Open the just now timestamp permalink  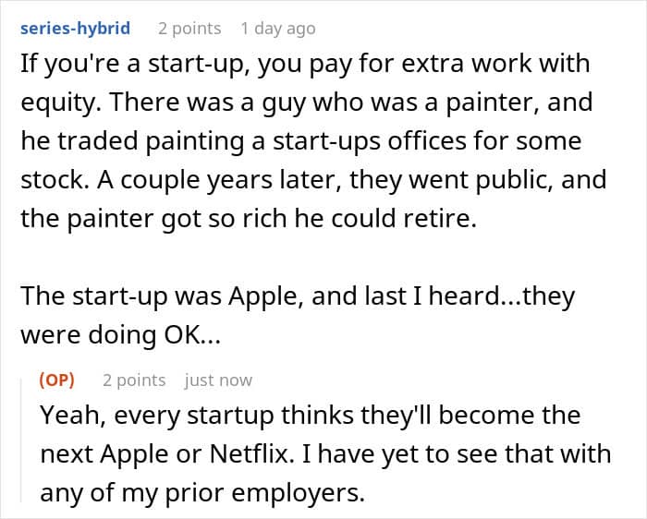click(218, 380)
